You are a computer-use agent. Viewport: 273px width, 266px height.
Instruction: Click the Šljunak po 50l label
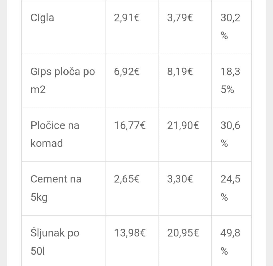pos(55,242)
